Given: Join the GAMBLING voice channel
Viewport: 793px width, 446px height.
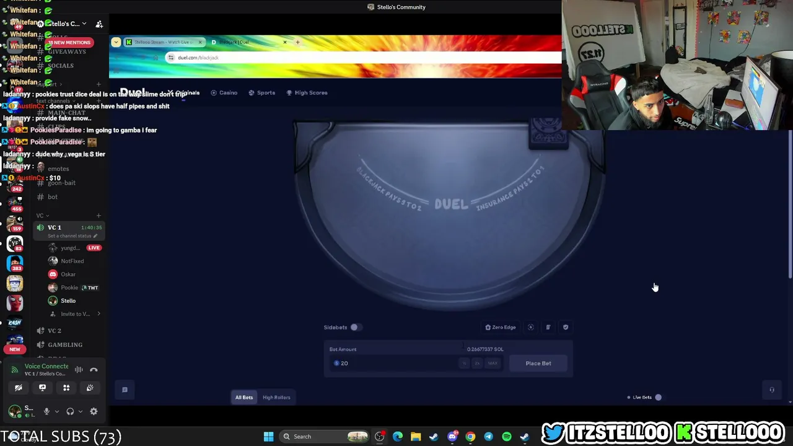Looking at the screenshot, I should point(65,345).
